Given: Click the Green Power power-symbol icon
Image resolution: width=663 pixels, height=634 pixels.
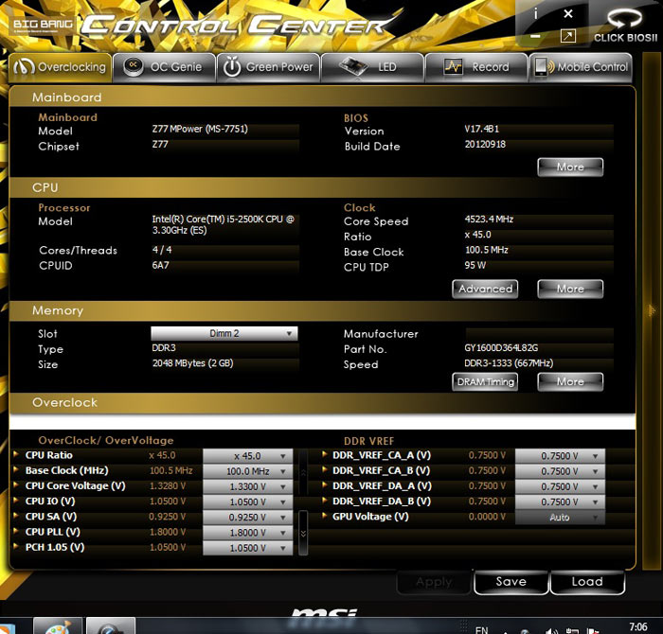Looking at the screenshot, I should click(x=232, y=67).
